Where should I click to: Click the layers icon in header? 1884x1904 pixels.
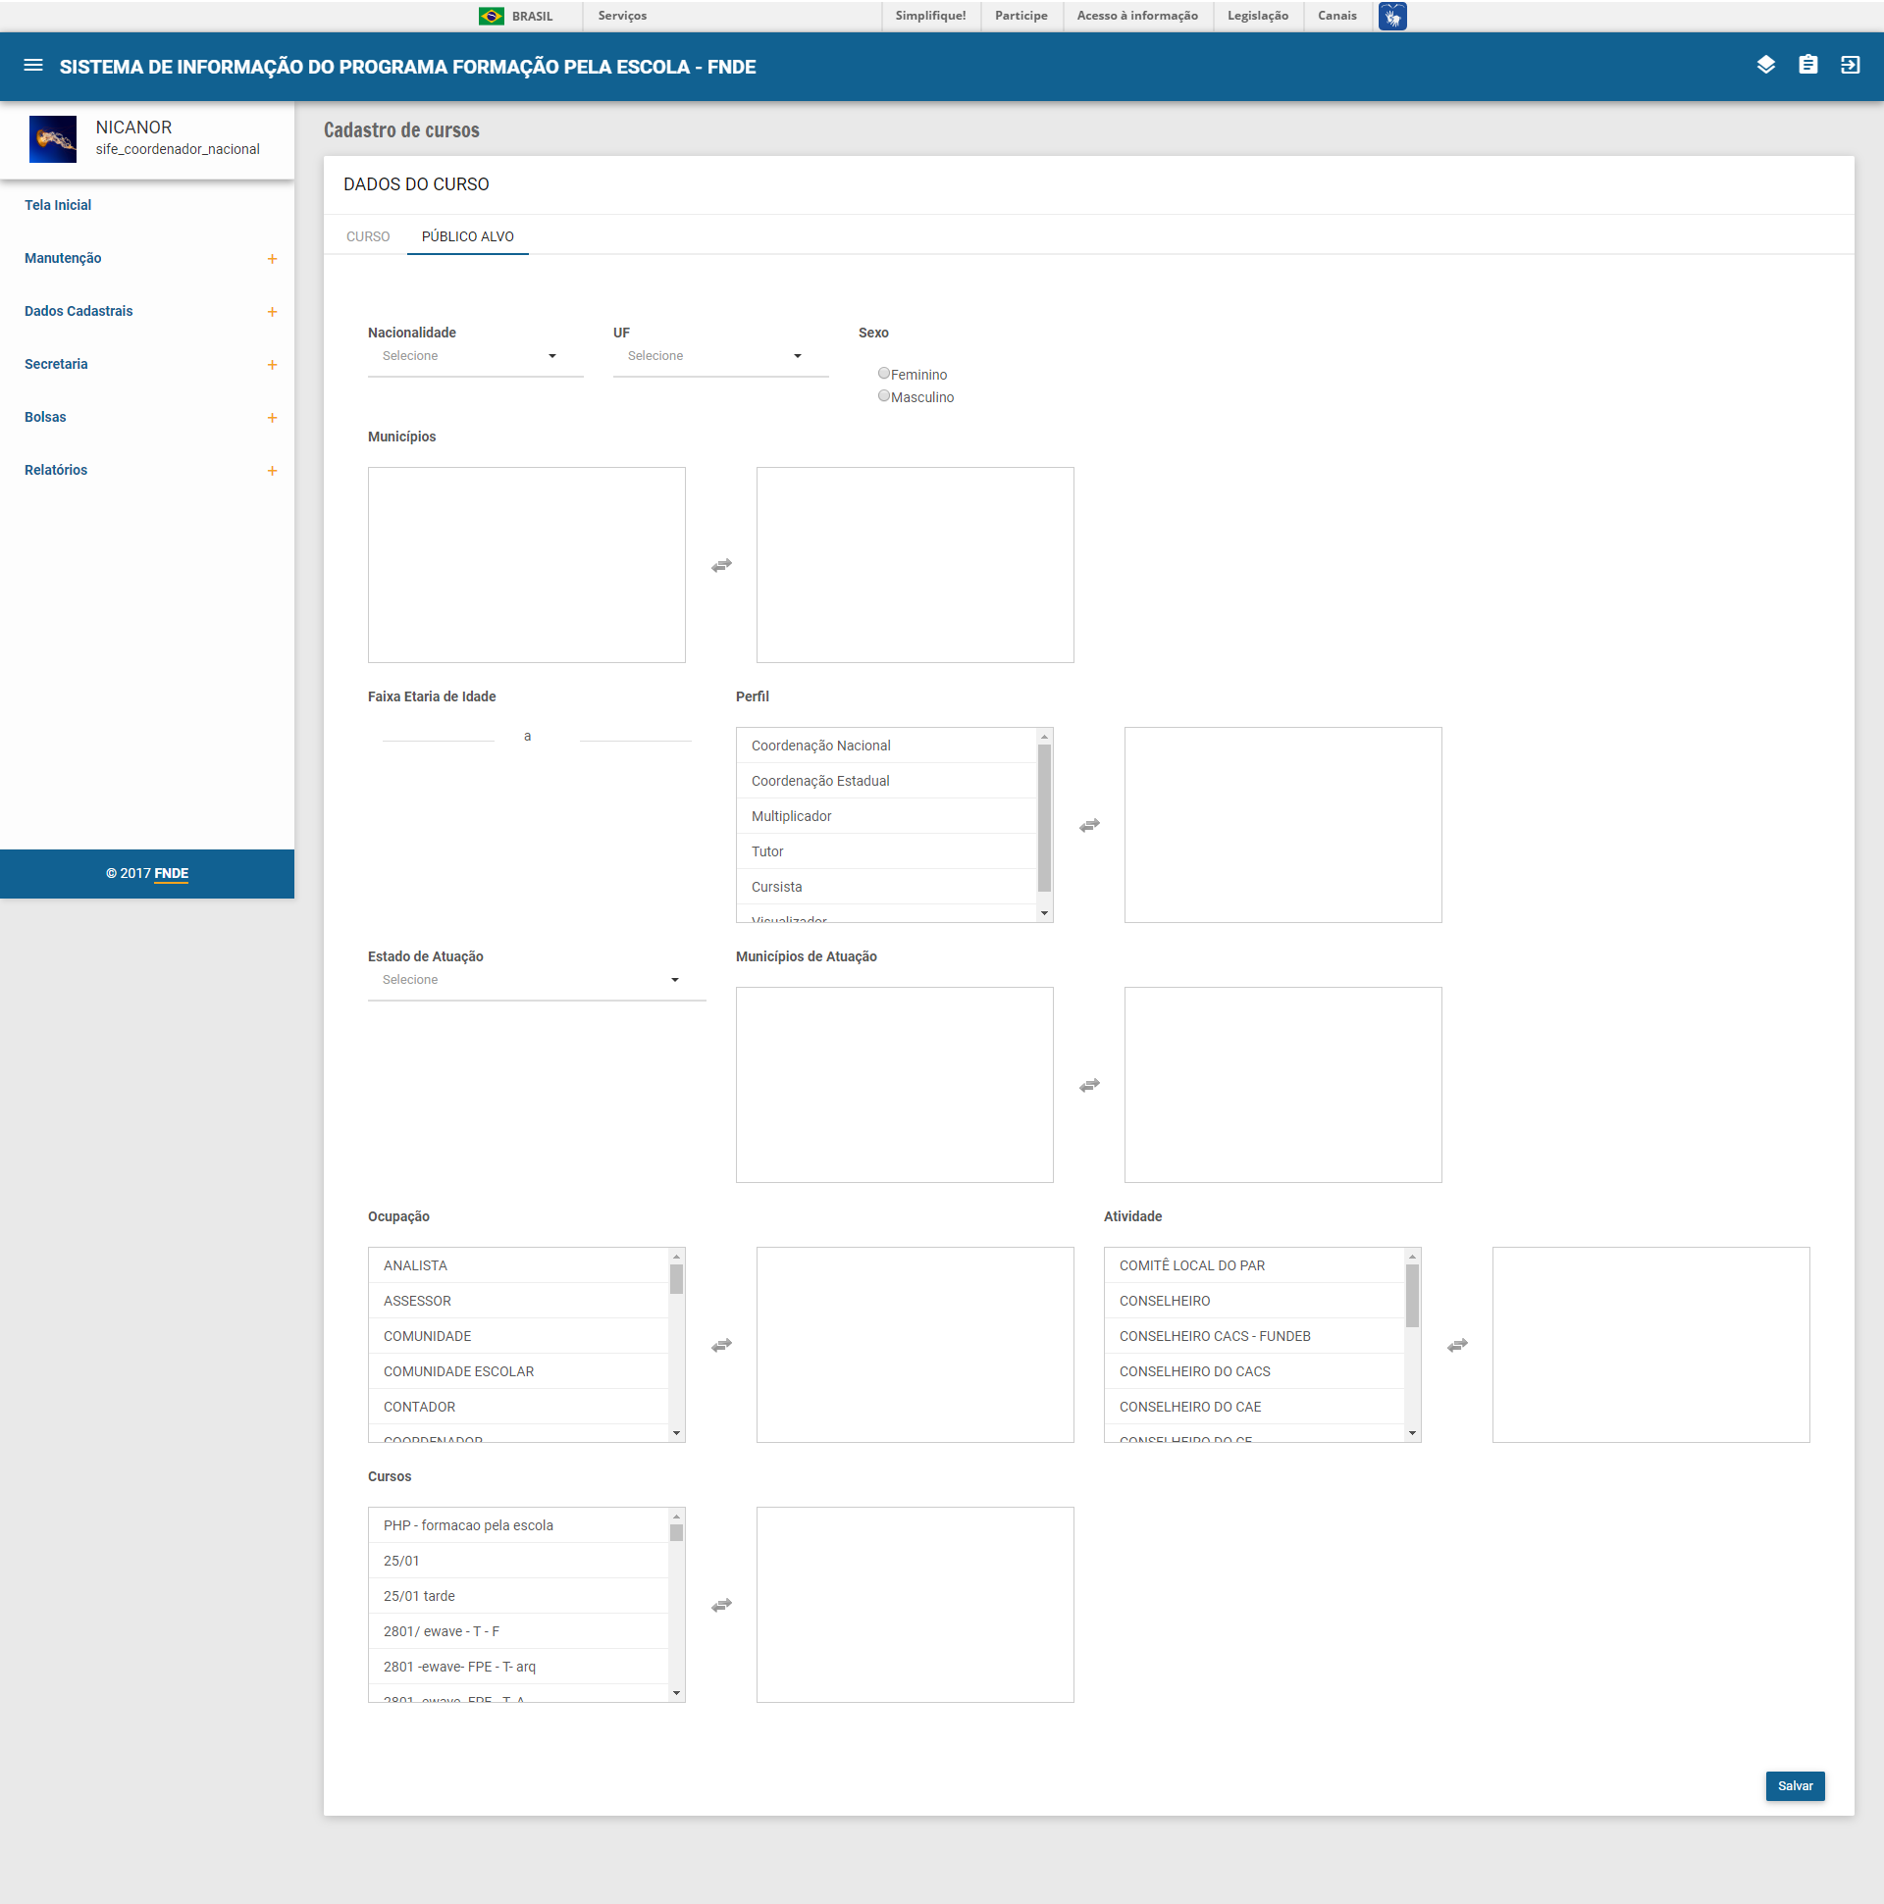point(1764,65)
